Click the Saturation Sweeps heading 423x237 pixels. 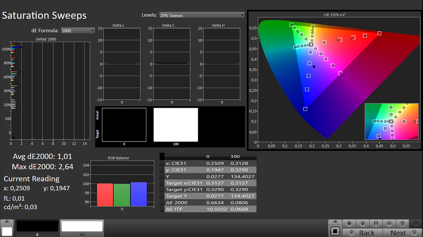pyautogui.click(x=44, y=15)
